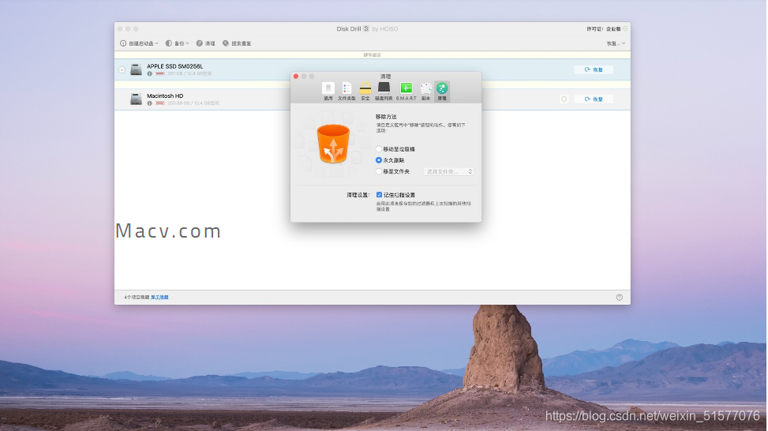Click the license status circle icon
This screenshot has height=431, width=768.
625,29
